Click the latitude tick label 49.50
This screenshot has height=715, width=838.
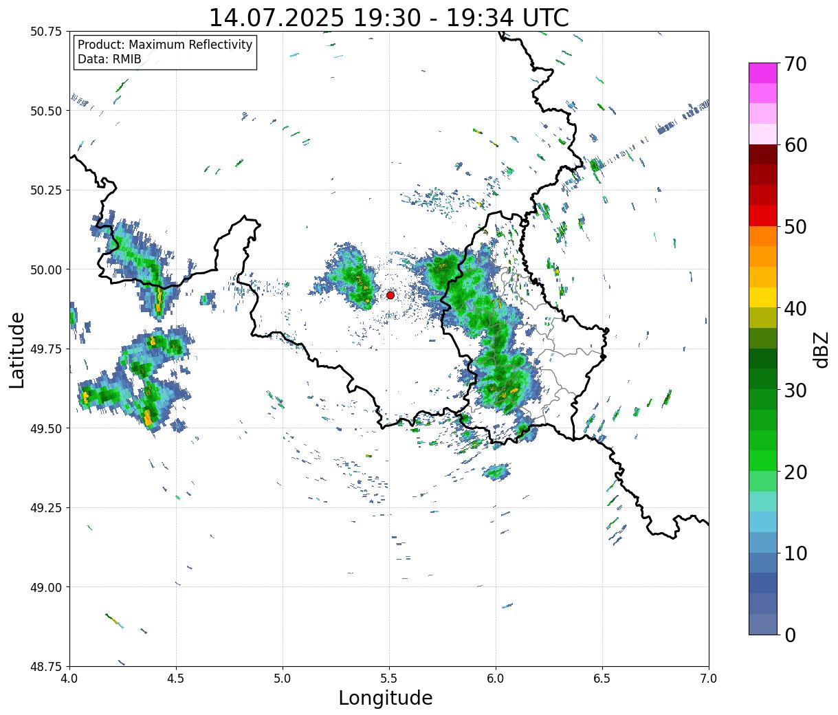tap(46, 428)
